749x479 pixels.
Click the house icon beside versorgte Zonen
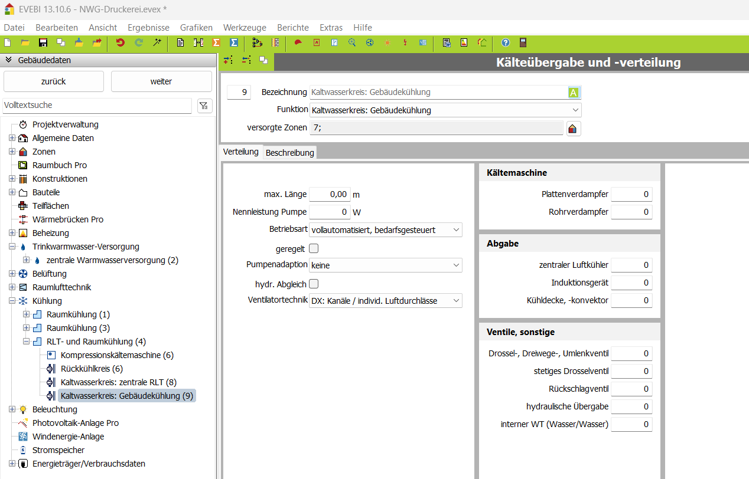(572, 128)
